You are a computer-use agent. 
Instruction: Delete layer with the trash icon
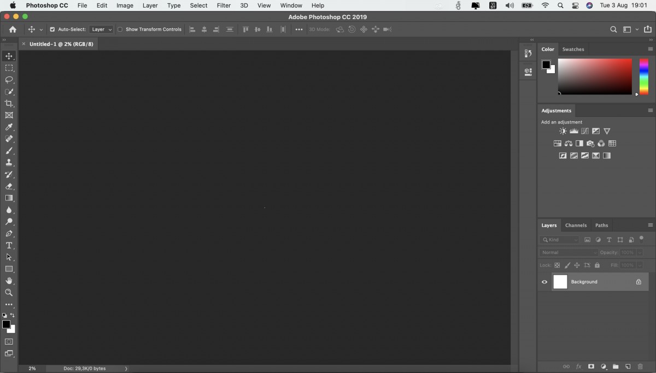click(x=641, y=366)
